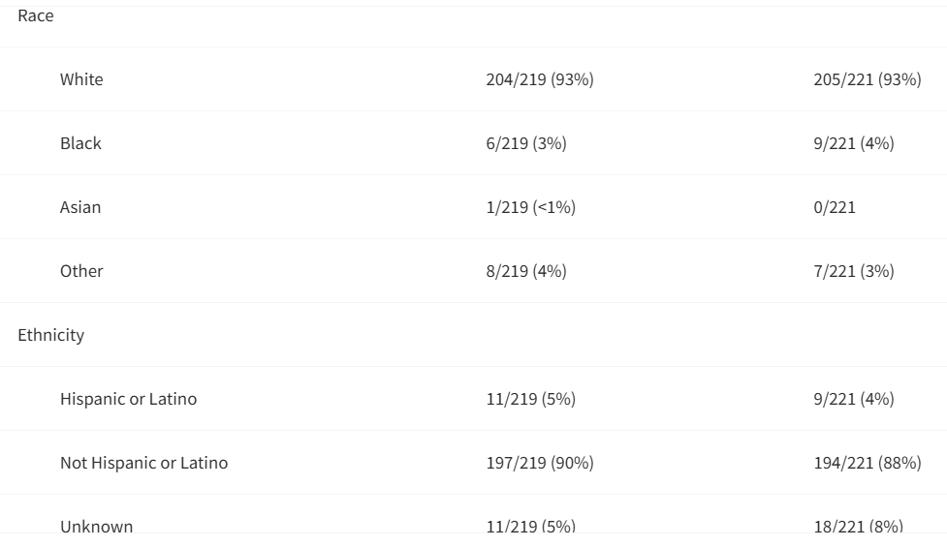The image size is (947, 547).
Task: Click the 18/221 (8%) value
Action: tap(858, 526)
